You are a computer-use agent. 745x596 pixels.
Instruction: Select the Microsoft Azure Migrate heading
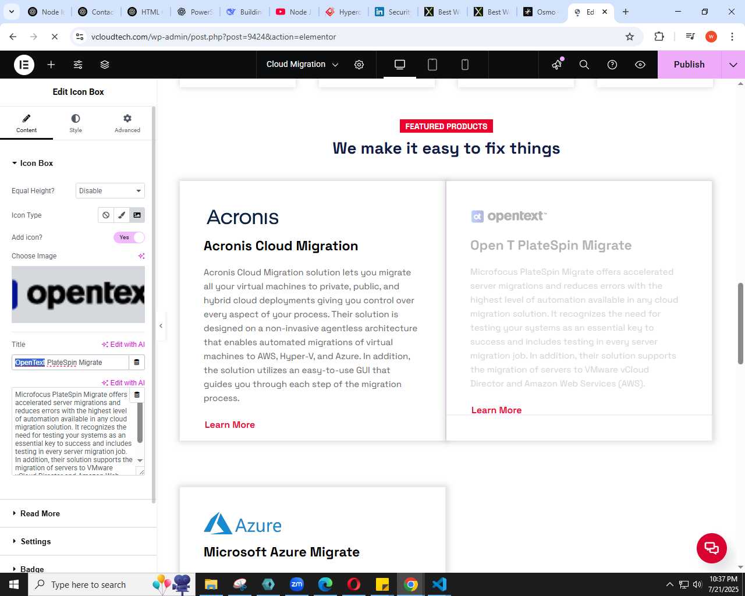point(282,552)
